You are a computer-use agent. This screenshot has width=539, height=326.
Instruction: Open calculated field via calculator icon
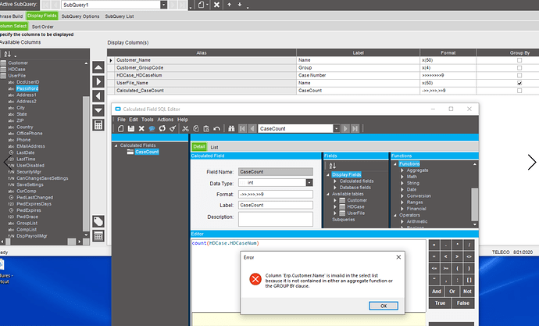(98, 125)
